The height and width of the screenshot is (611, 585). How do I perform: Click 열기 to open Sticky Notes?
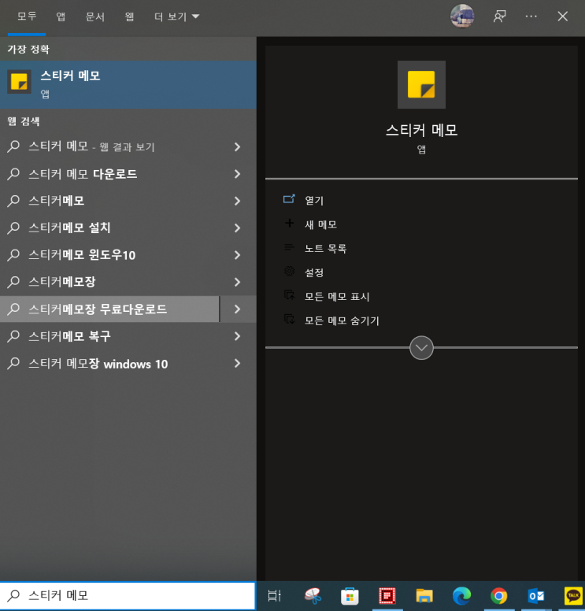314,200
